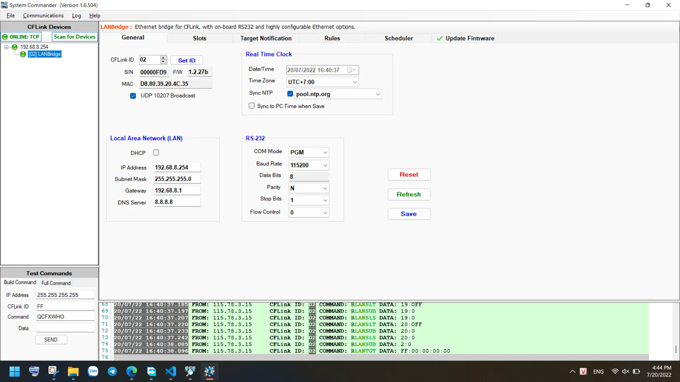
Task: Switch to the Scheduler tab
Action: (398, 38)
